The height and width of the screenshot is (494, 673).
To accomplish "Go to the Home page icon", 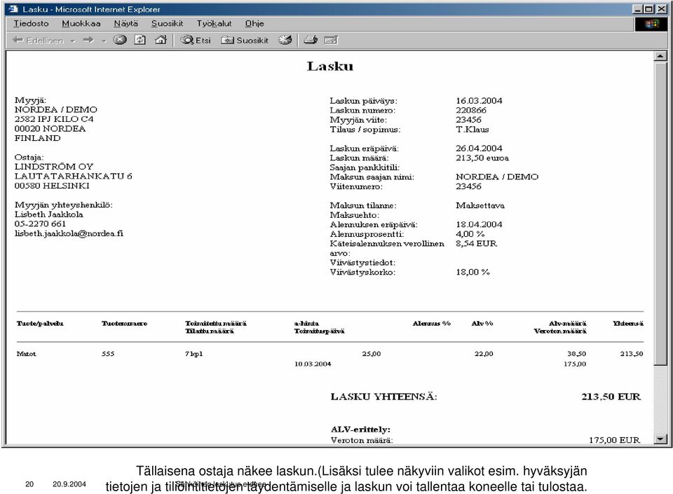I will (161, 40).
